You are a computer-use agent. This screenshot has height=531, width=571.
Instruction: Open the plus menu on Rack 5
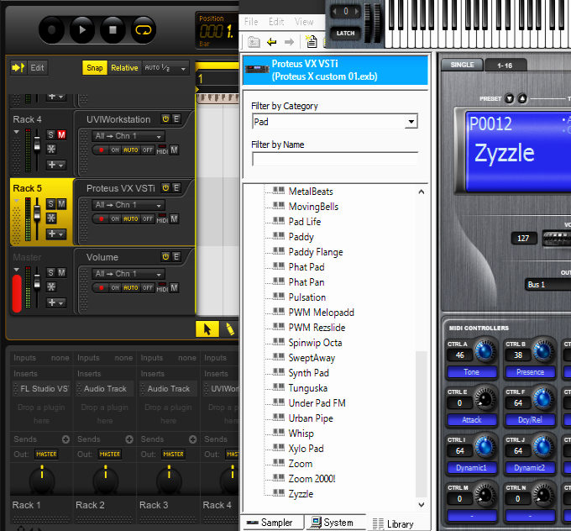pos(55,234)
